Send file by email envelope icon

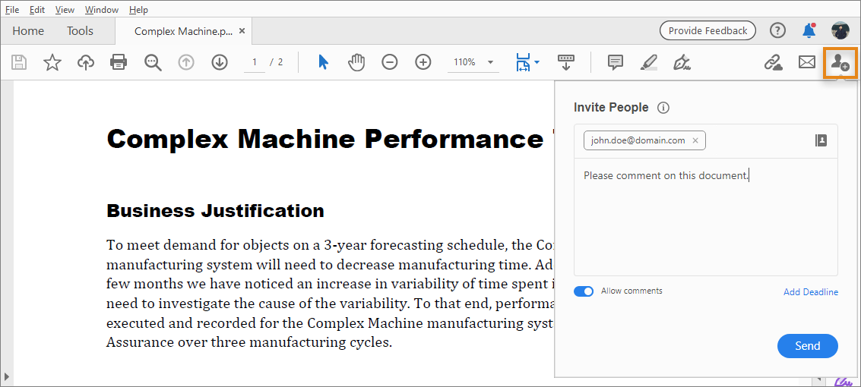[807, 62]
